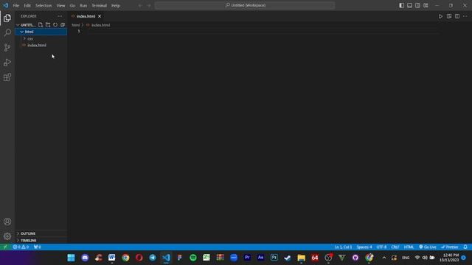Image resolution: width=472 pixels, height=265 pixels.
Task: Click the errors and warnings status indicator
Action: point(21,247)
